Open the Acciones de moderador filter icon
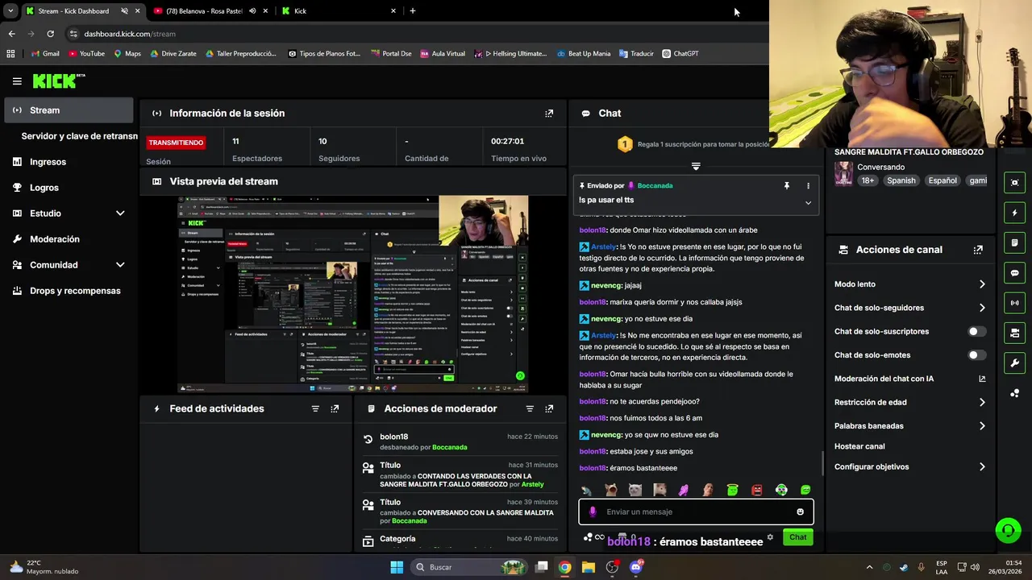This screenshot has height=580, width=1032. (x=530, y=408)
